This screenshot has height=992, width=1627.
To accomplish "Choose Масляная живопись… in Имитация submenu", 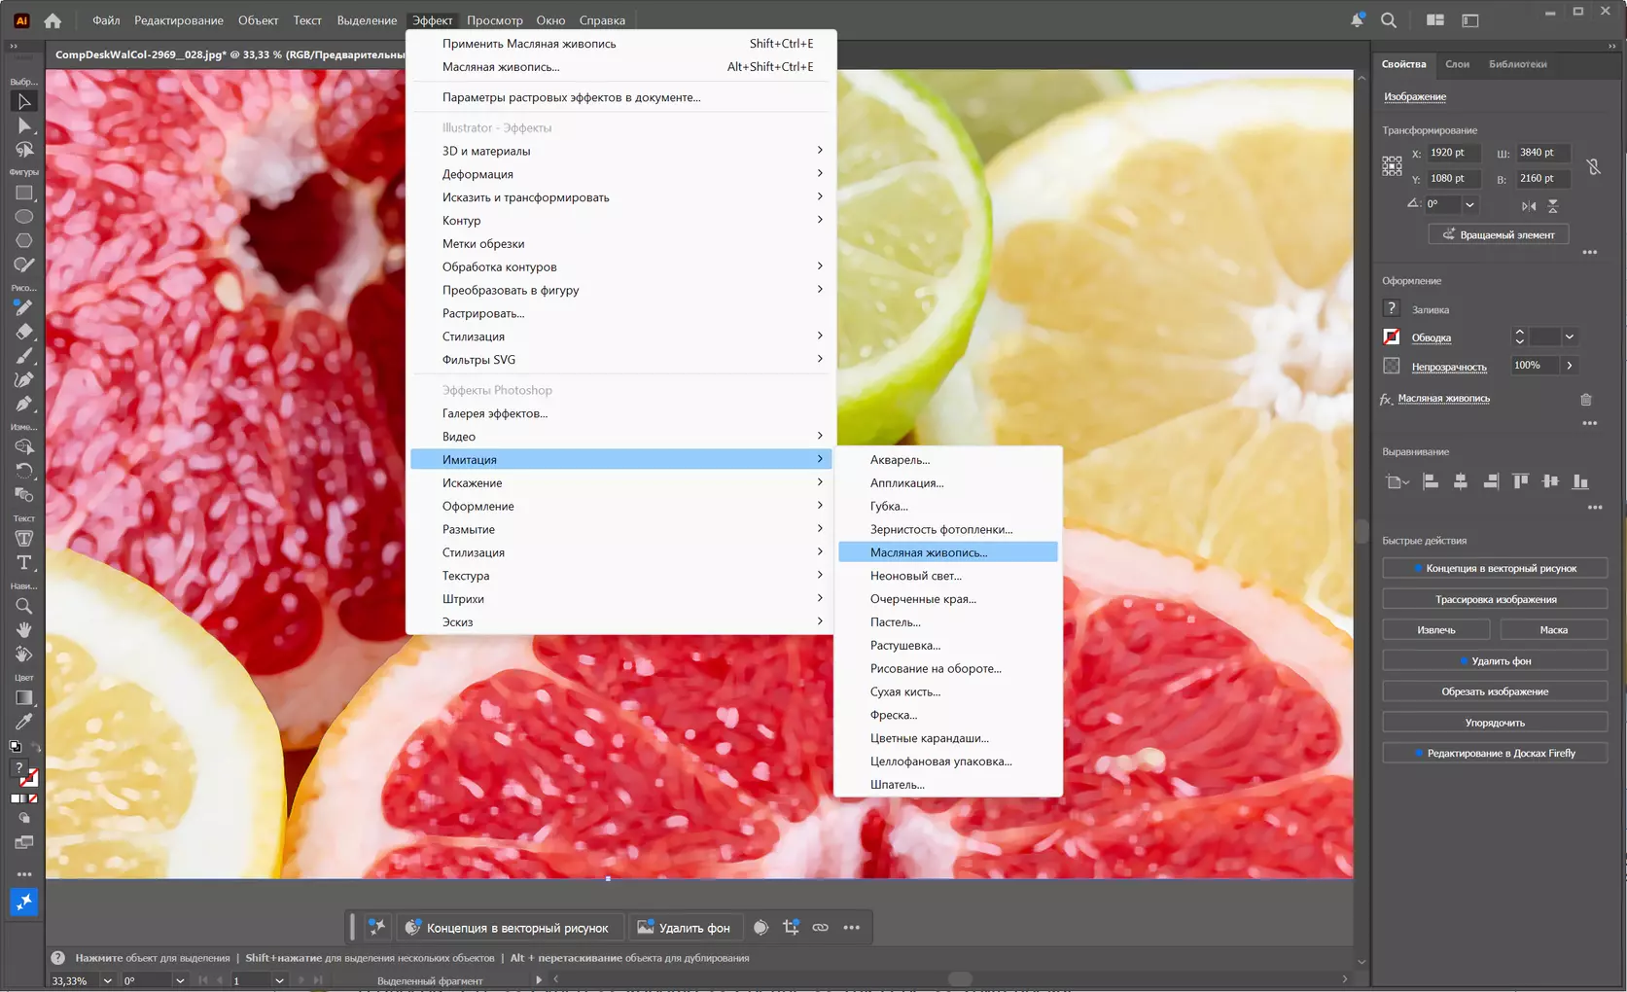I will 948,552.
